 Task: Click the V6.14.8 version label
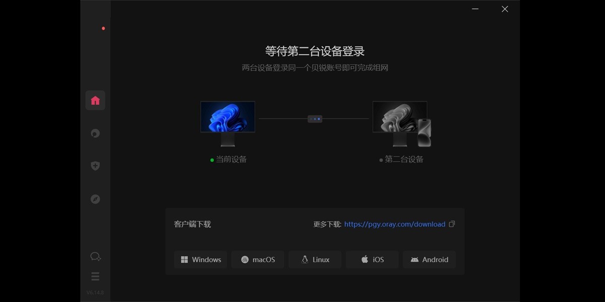(x=95, y=292)
